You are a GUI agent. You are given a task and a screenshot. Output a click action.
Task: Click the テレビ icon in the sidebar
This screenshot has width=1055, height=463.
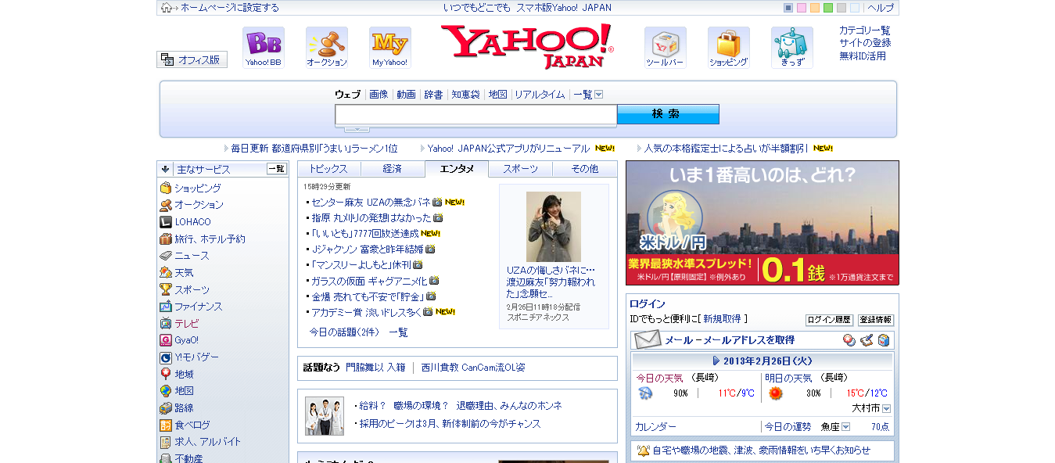166,324
